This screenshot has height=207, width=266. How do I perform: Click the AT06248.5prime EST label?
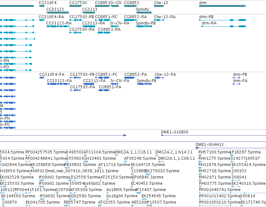(x=140, y=158)
